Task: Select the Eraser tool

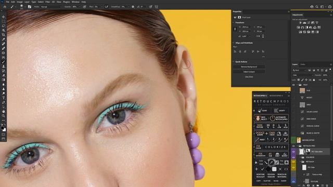Action: 4,75
